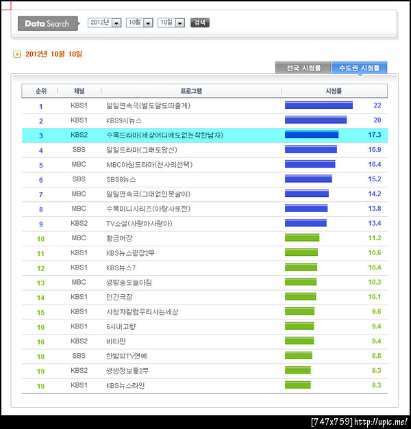Select the 황금어장 program
Screen dimensions: 411x429
tap(119, 238)
